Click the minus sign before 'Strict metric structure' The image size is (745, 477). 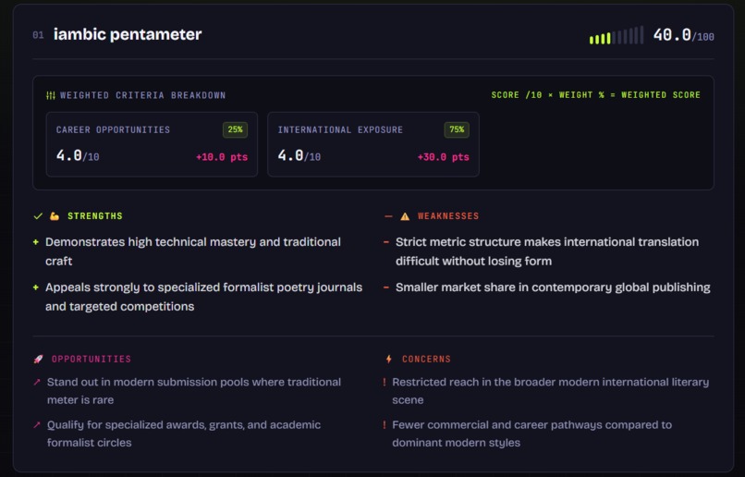[386, 242]
